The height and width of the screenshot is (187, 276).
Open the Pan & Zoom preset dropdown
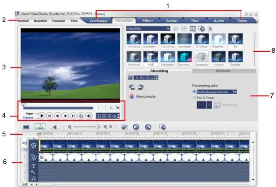click(x=209, y=105)
